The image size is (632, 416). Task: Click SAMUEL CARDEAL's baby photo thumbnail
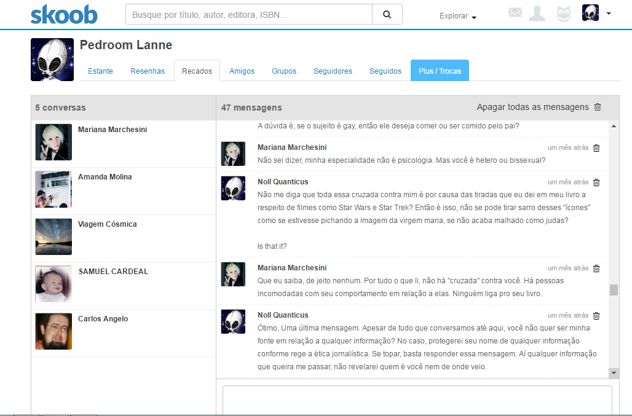click(x=53, y=284)
